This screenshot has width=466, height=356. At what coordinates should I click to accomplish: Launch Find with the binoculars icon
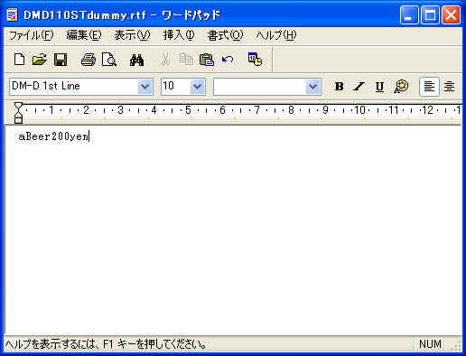tap(136, 60)
